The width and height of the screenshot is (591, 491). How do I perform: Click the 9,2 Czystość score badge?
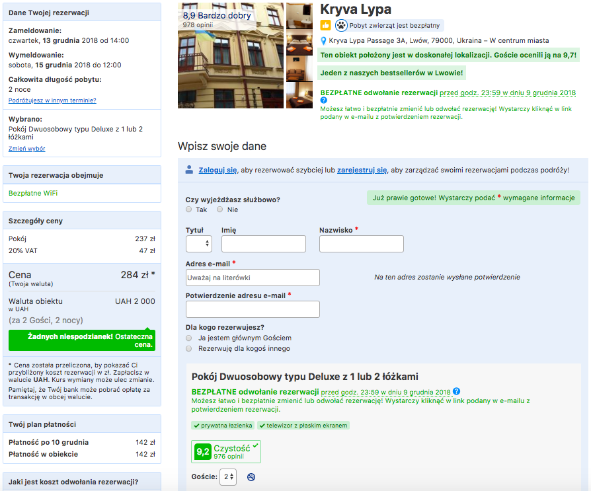(x=226, y=451)
